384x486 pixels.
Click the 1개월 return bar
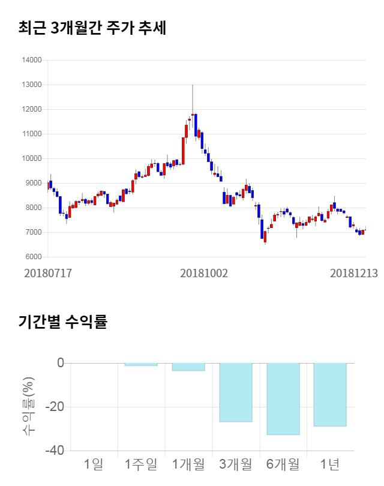coord(188,367)
